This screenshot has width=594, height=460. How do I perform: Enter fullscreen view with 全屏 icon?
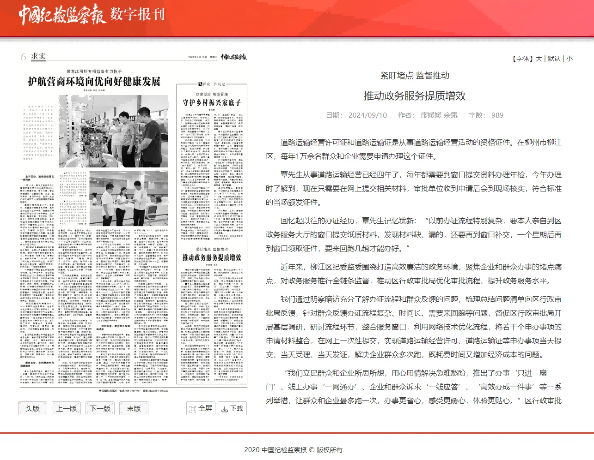[x=201, y=408]
